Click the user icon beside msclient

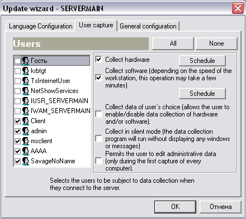(26, 141)
